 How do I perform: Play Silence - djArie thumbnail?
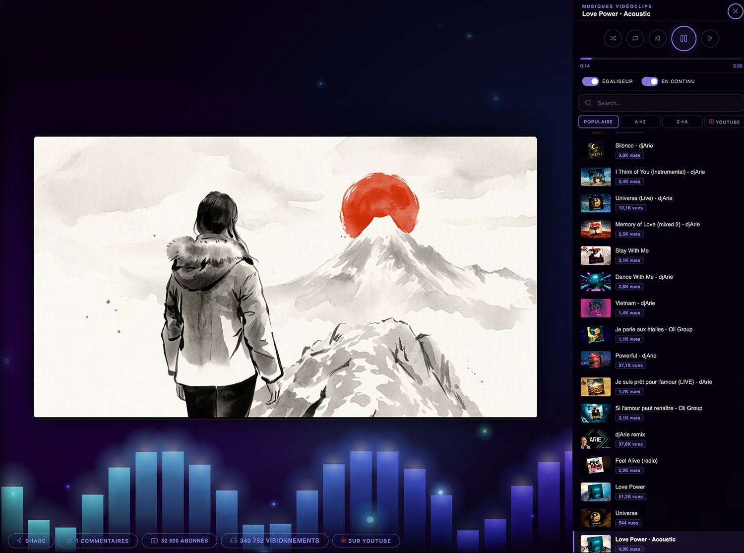point(596,150)
